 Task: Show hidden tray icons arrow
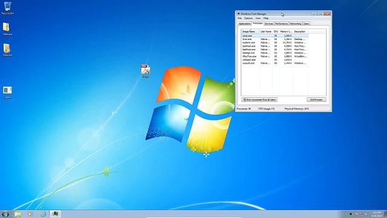[346, 214]
